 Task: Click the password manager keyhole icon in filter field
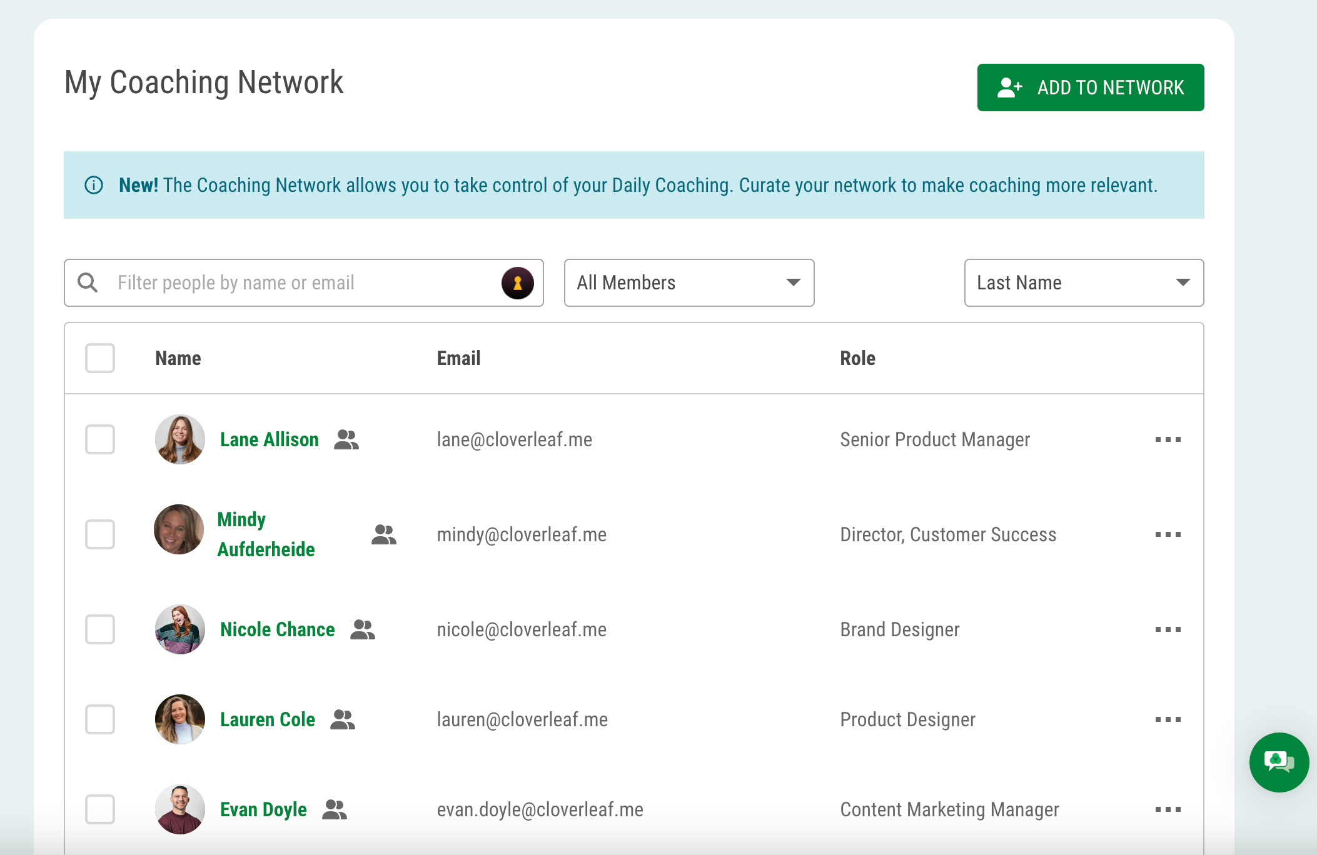pos(517,283)
